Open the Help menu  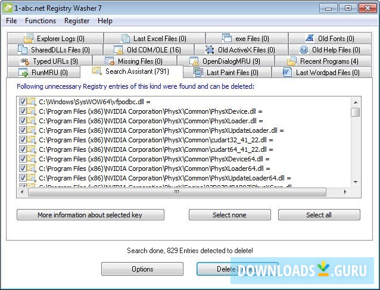coord(105,21)
